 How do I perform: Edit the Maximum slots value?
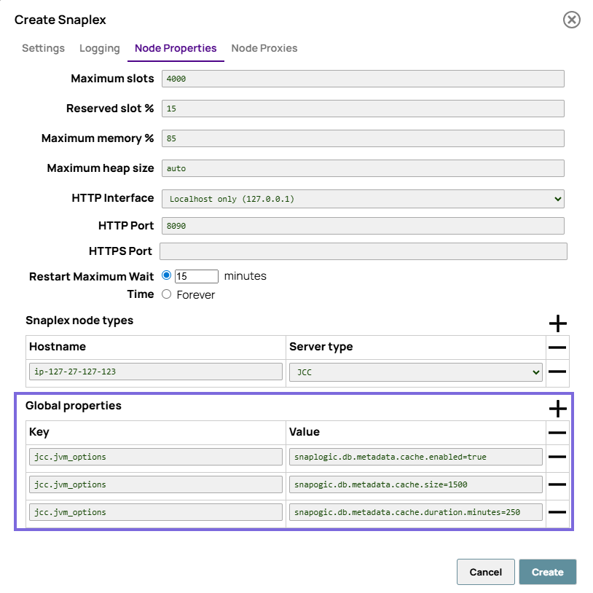click(x=363, y=78)
